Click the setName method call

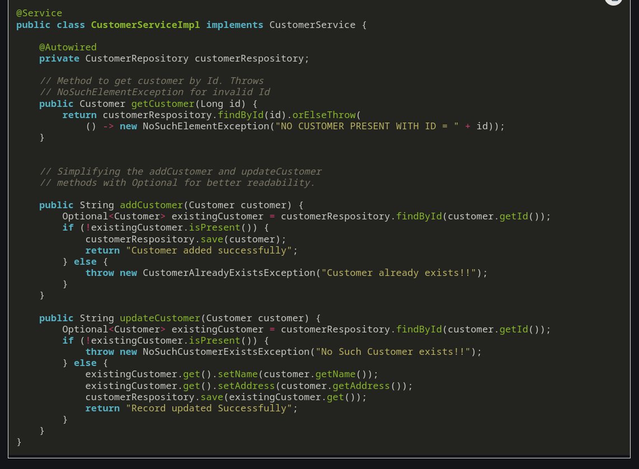click(238, 374)
